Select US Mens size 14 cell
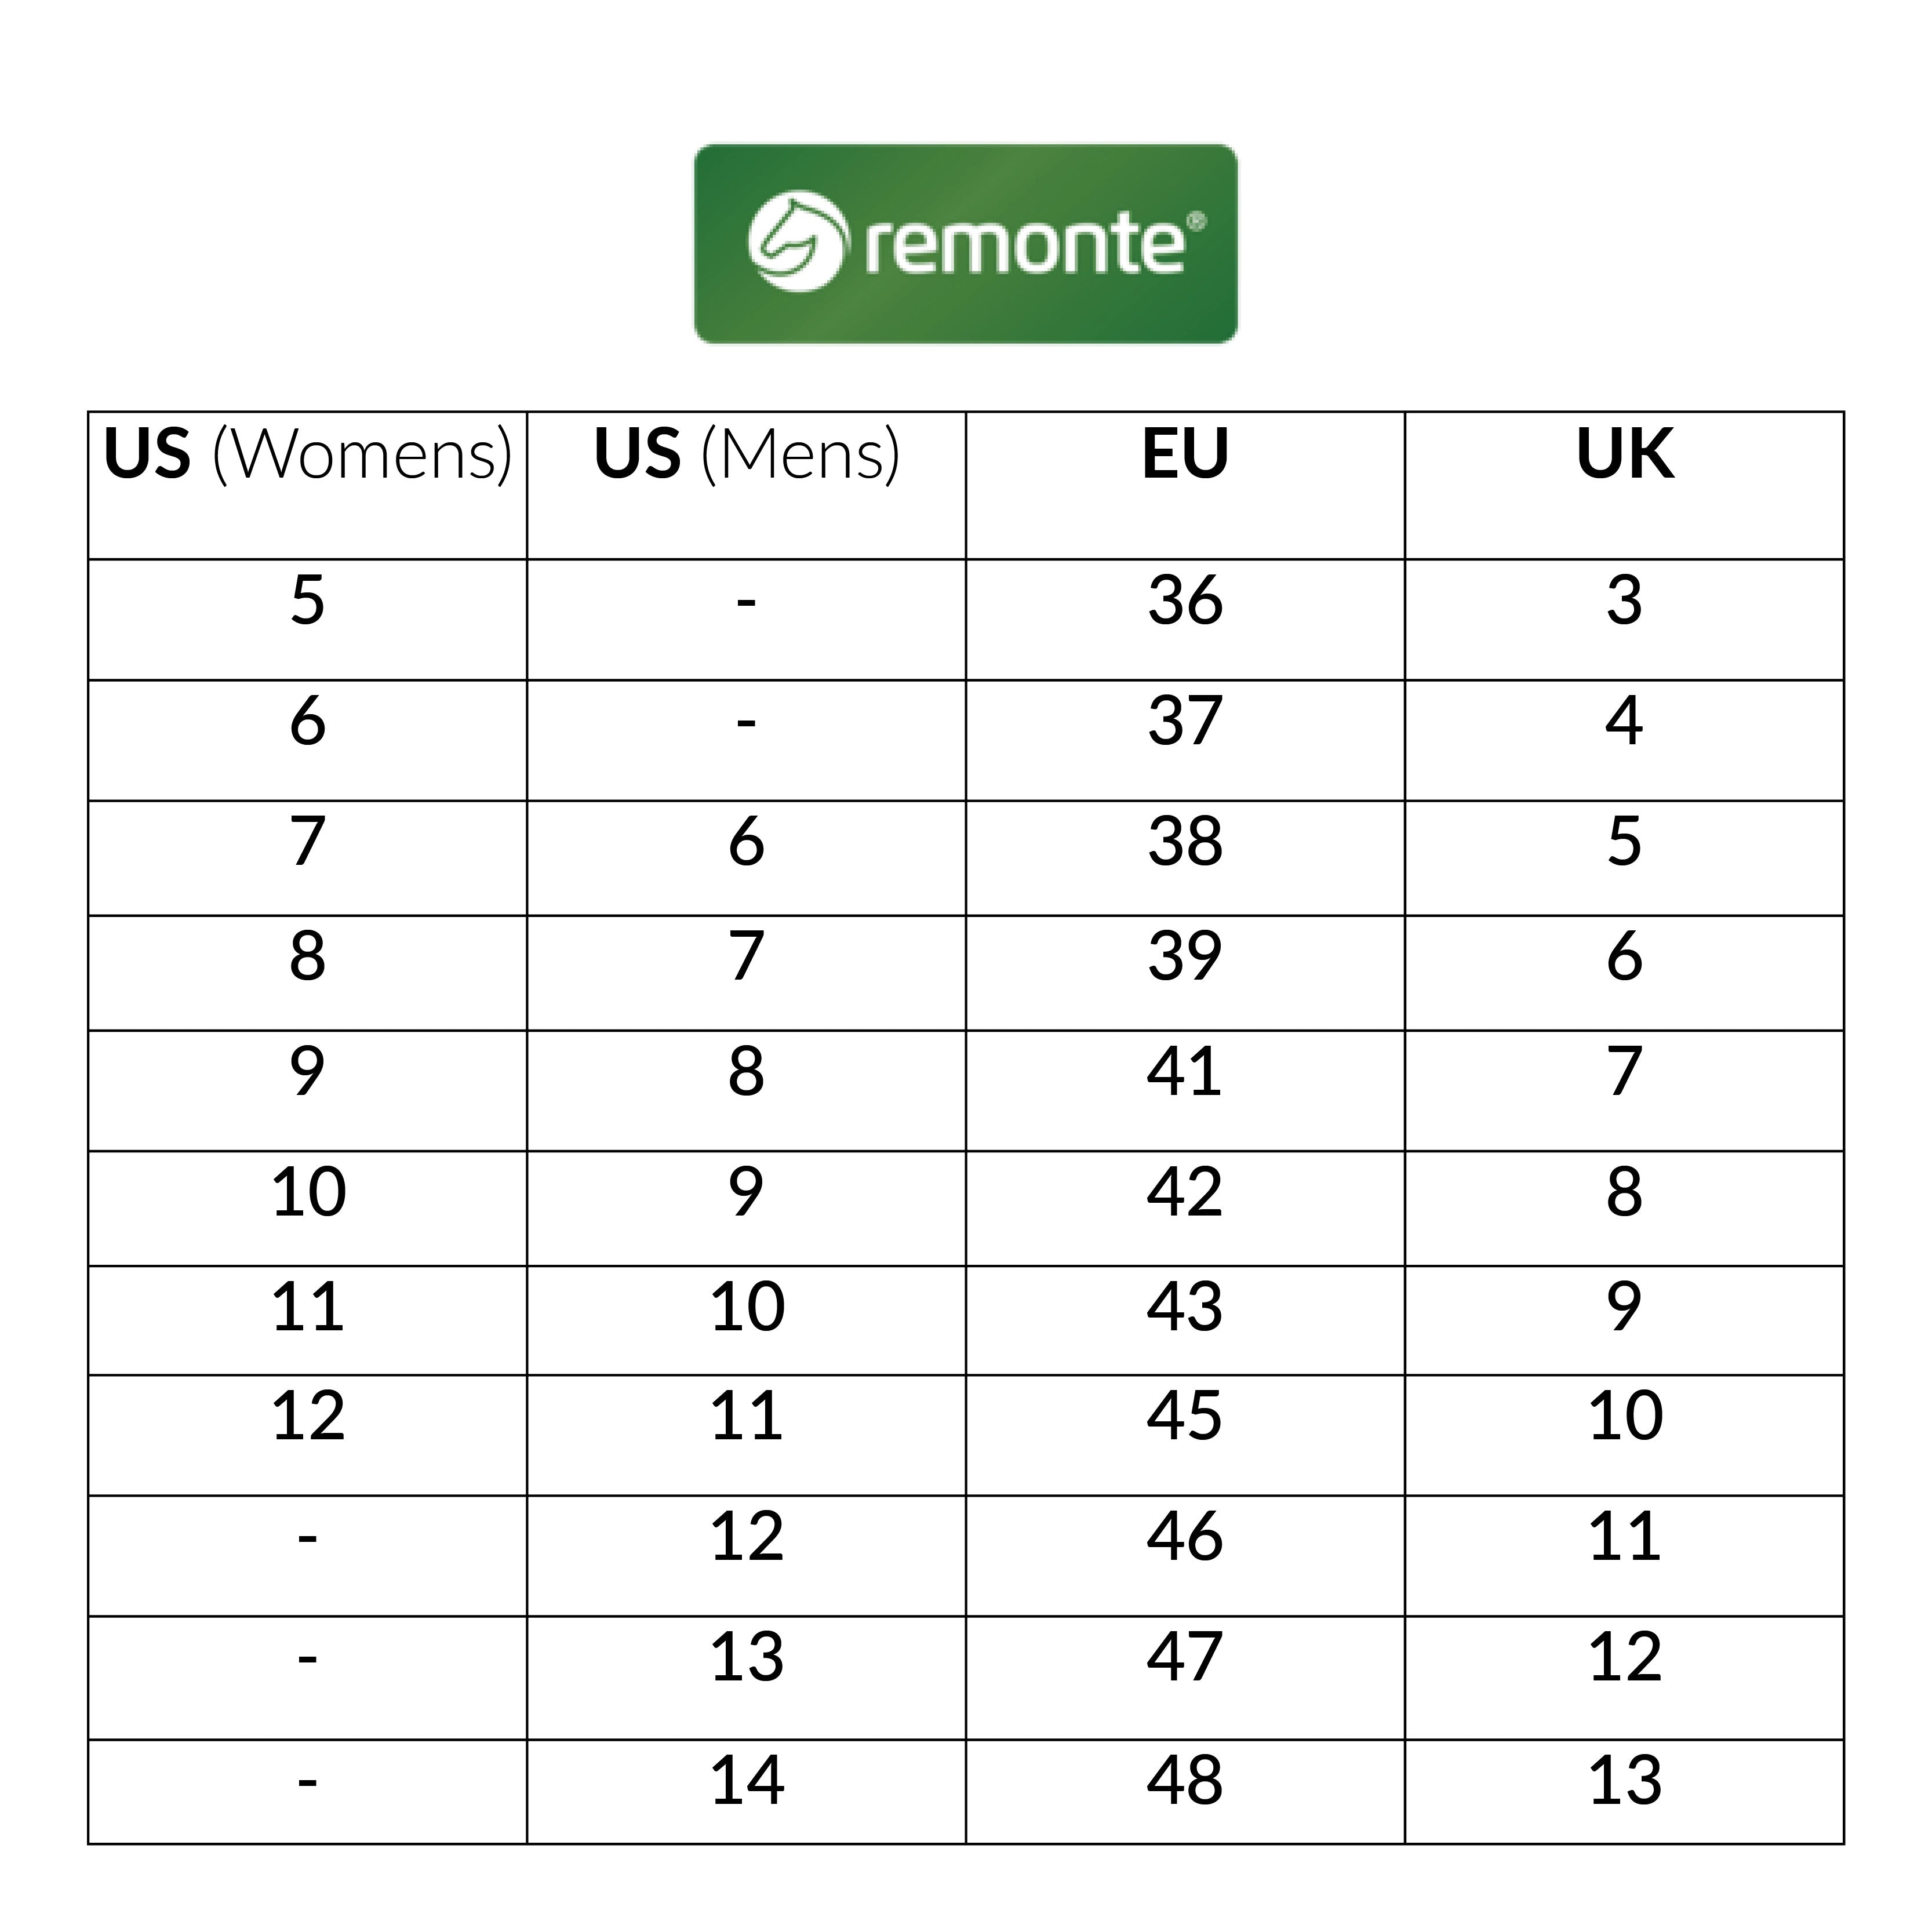This screenshot has height=1932, width=1932. pyautogui.click(x=746, y=1780)
